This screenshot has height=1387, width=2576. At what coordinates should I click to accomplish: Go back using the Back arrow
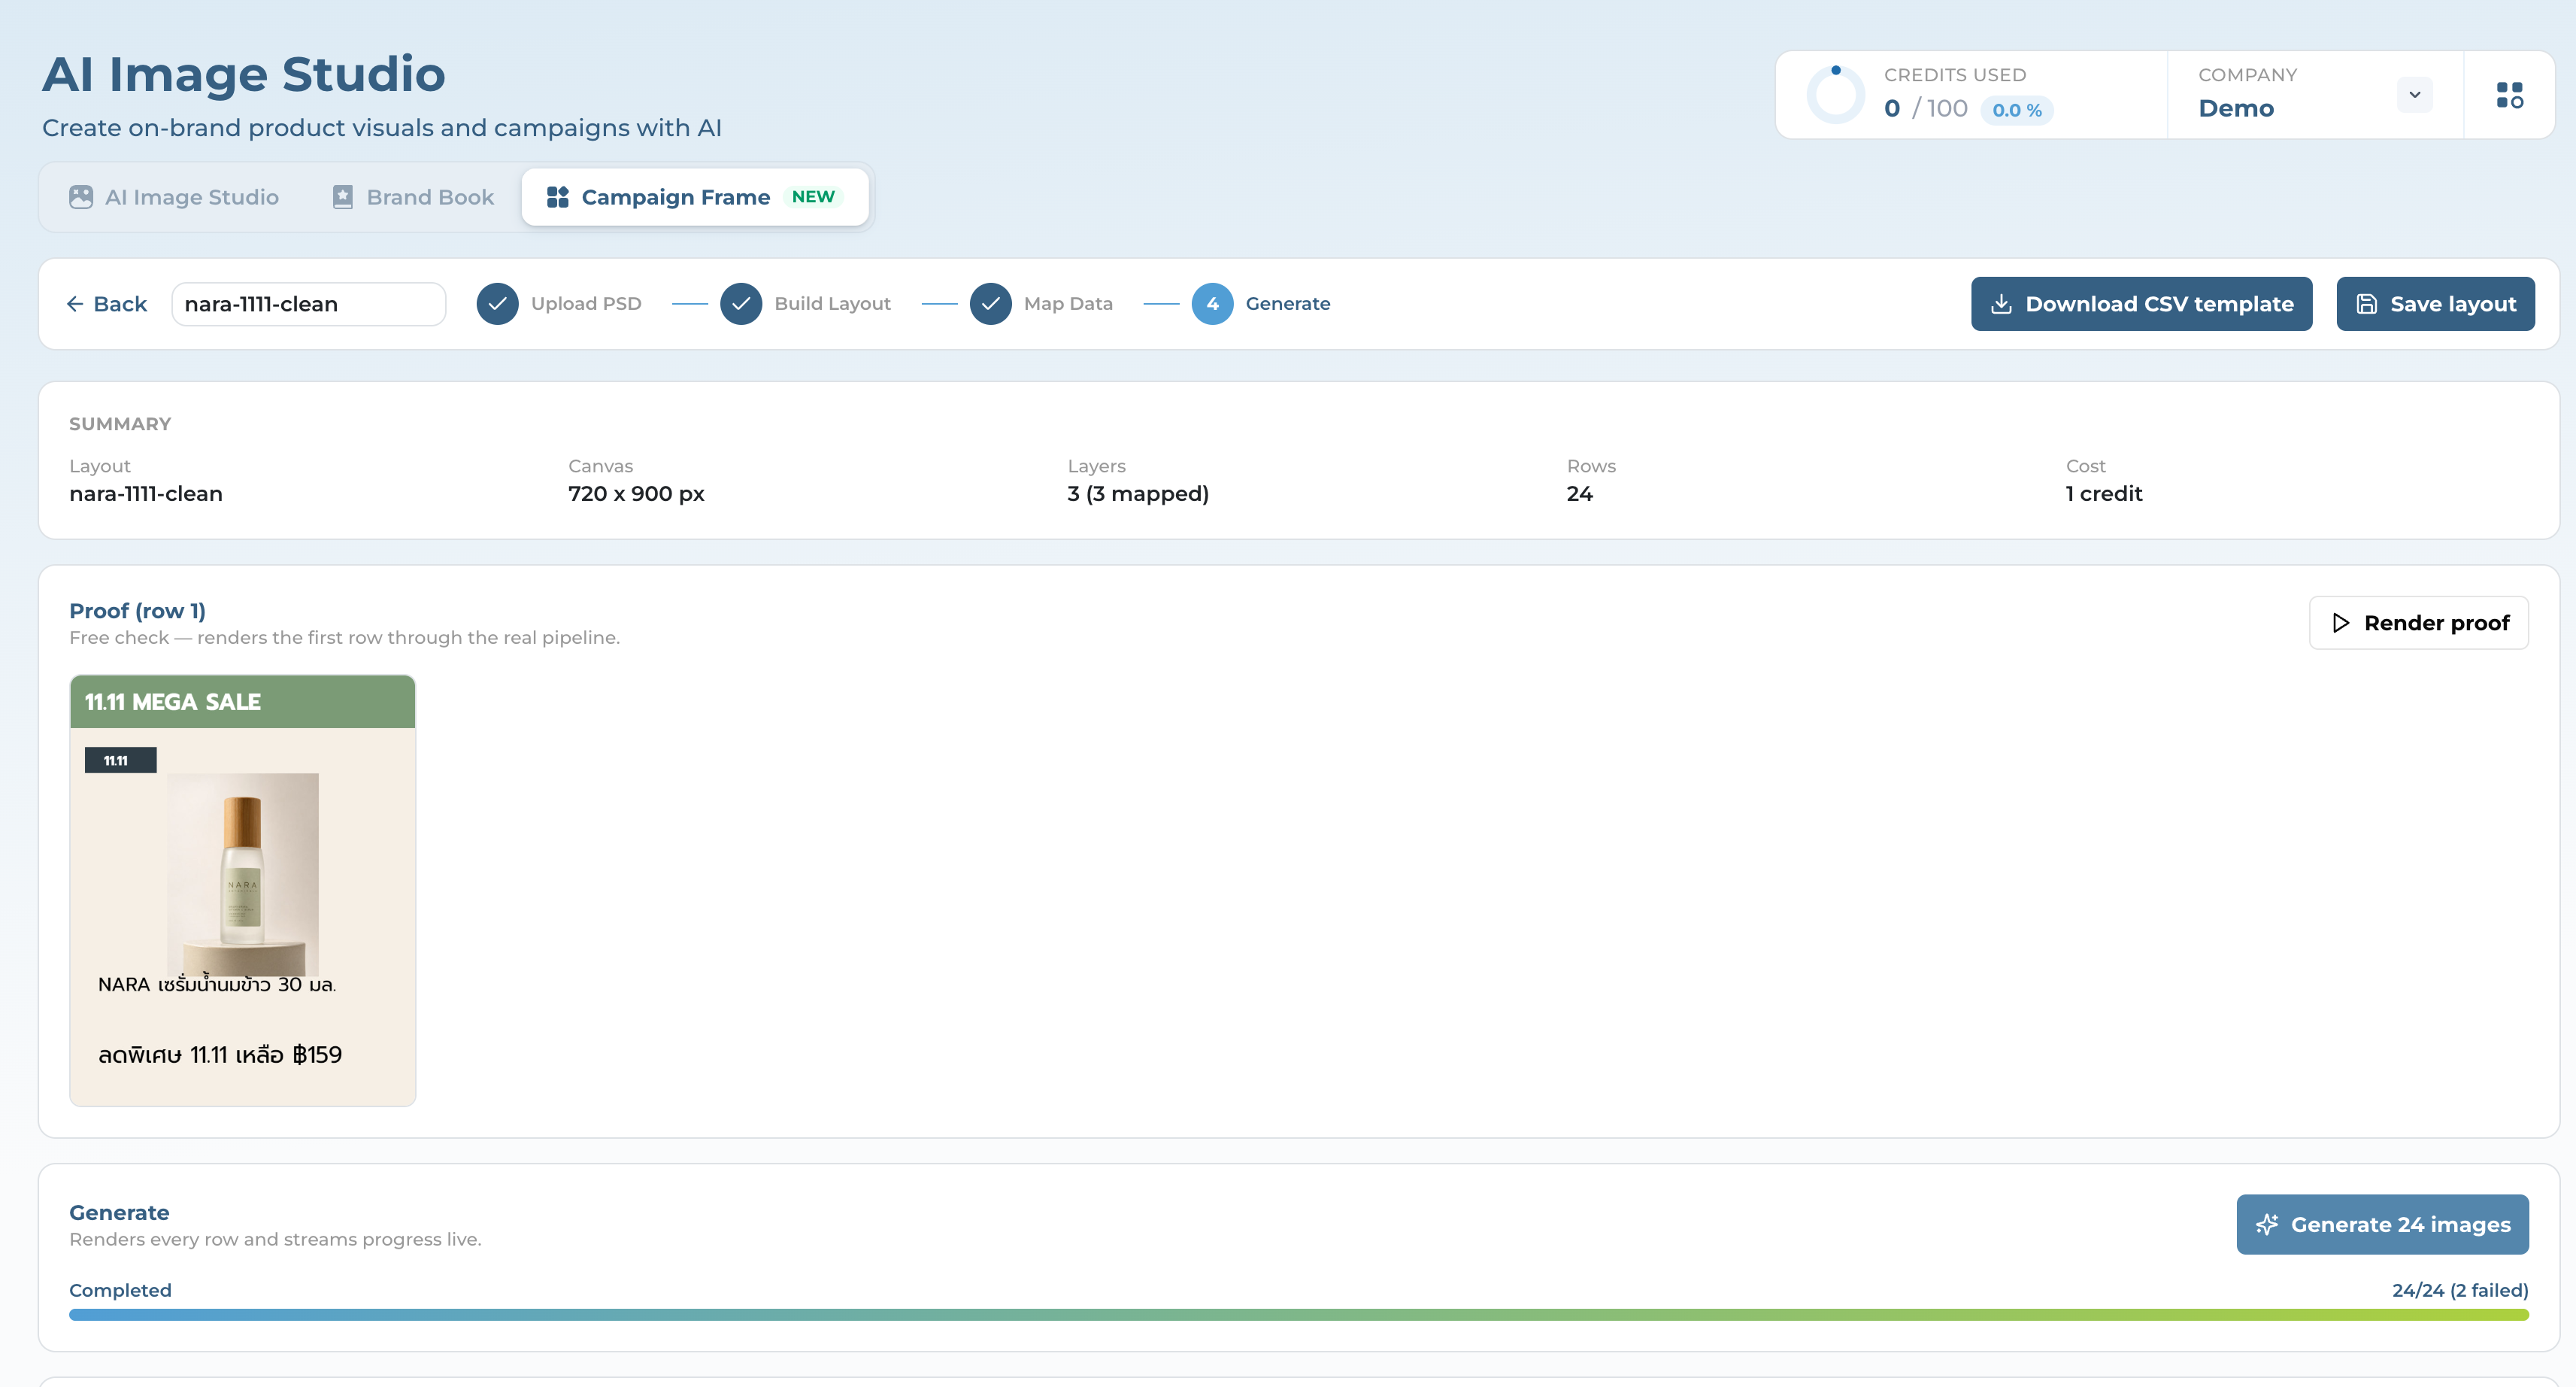(106, 304)
